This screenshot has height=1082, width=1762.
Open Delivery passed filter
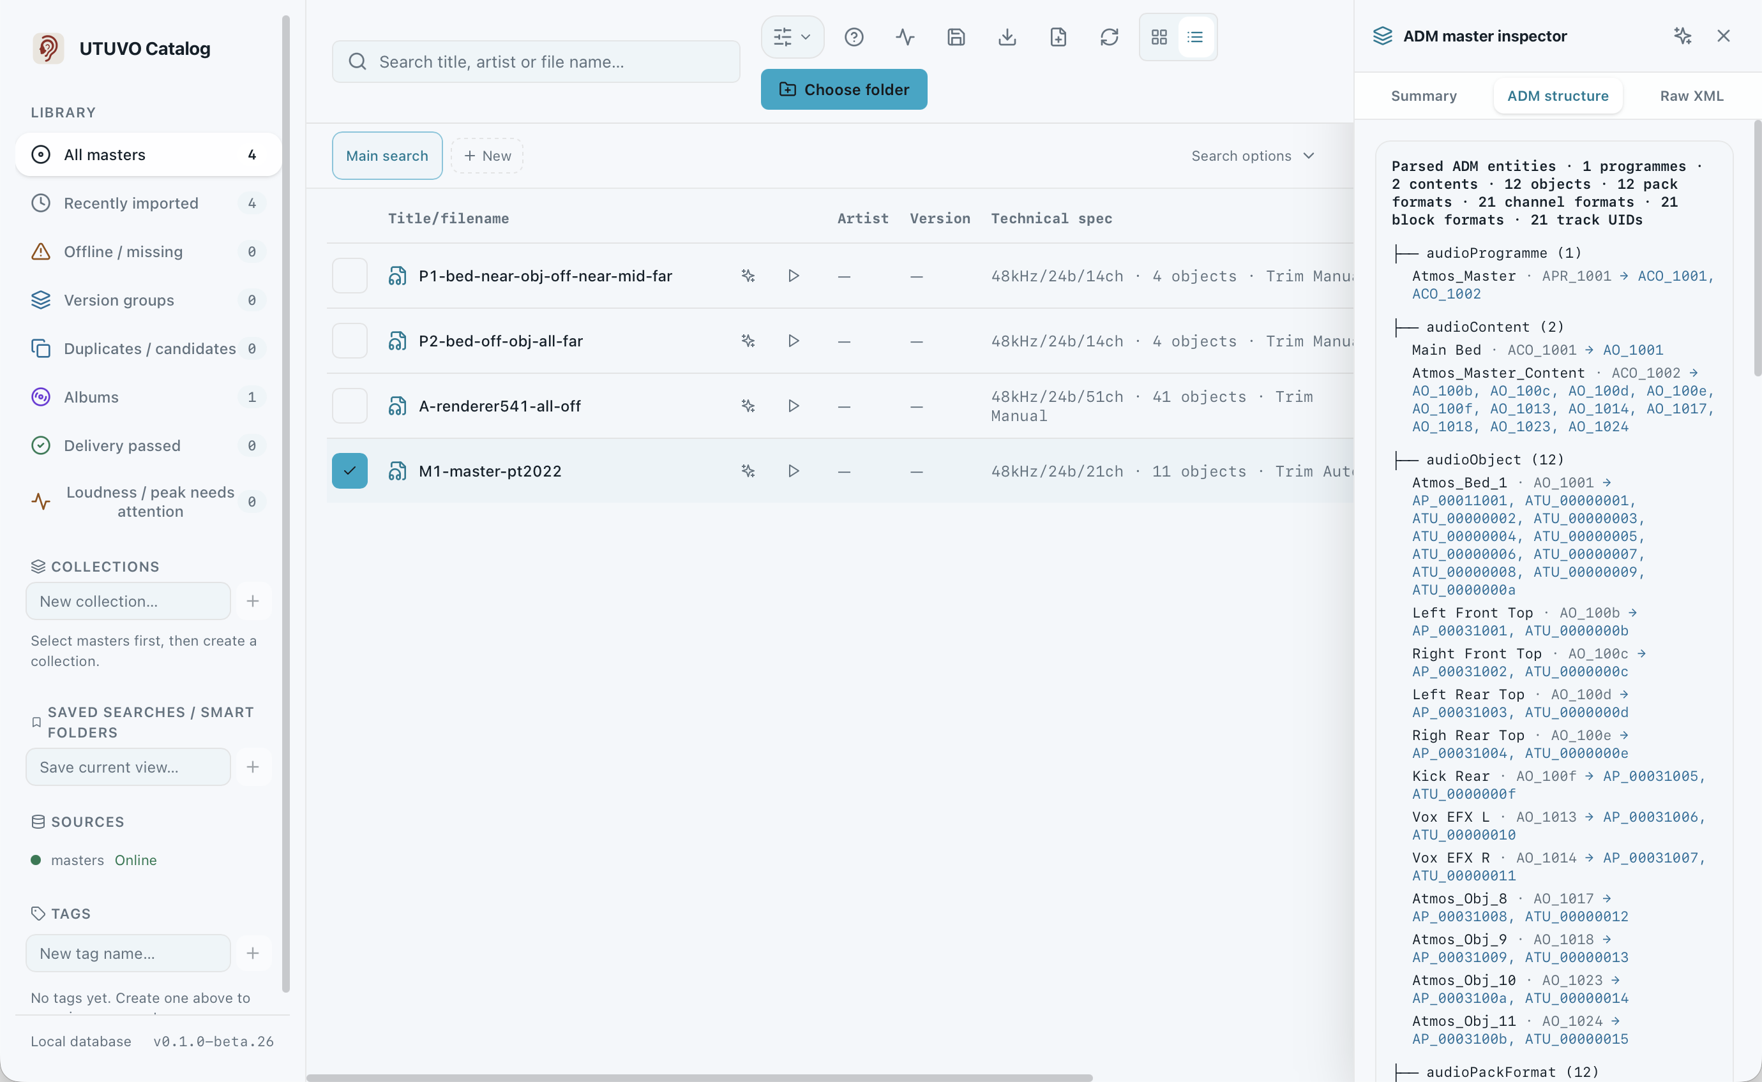(x=148, y=446)
